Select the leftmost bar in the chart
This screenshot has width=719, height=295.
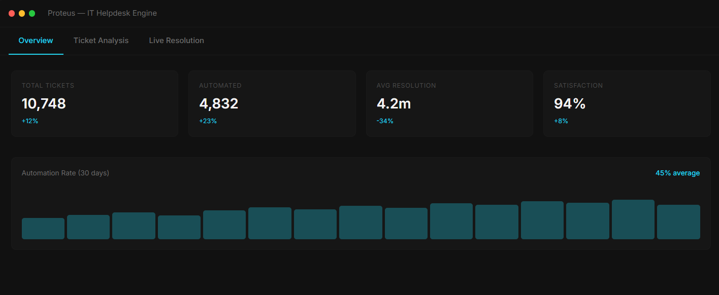coord(43,229)
